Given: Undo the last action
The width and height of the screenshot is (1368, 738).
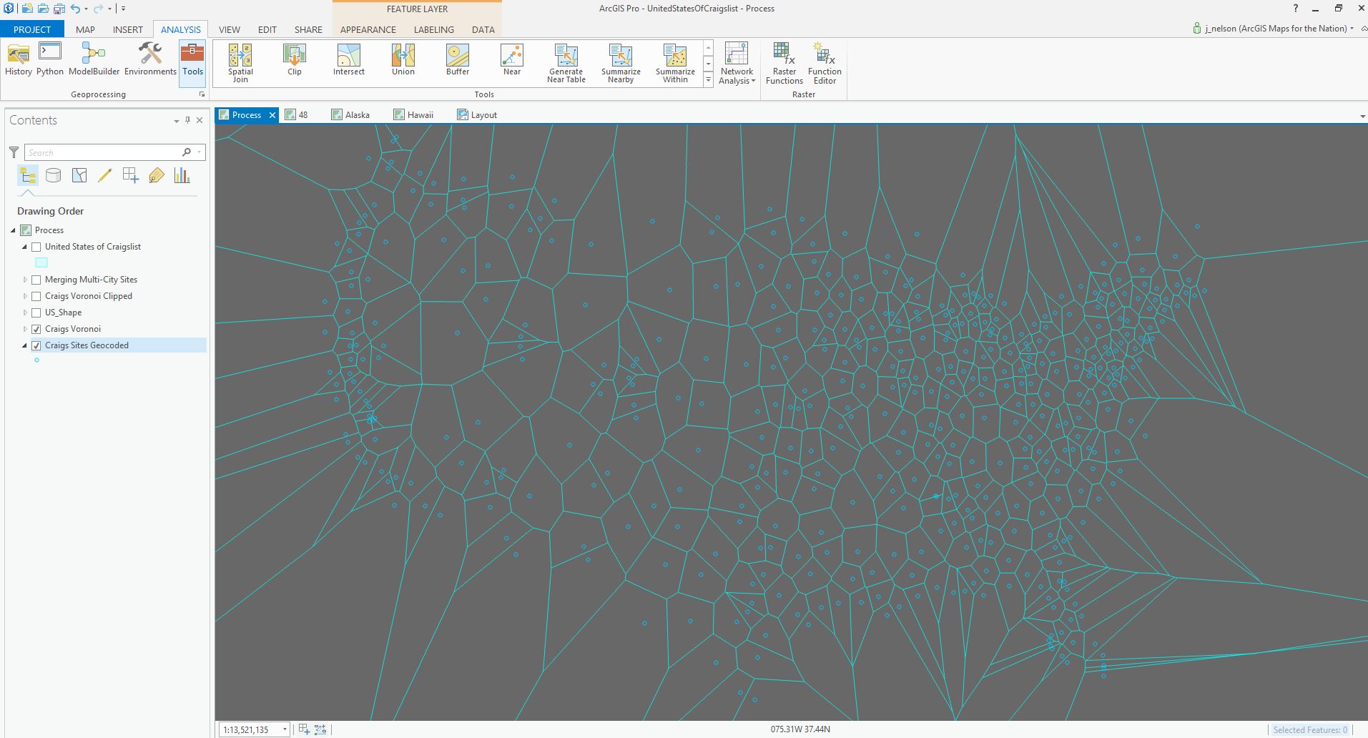Looking at the screenshot, I should tap(75, 9).
